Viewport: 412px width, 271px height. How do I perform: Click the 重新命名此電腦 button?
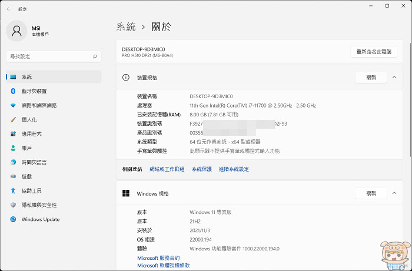coord(374,52)
